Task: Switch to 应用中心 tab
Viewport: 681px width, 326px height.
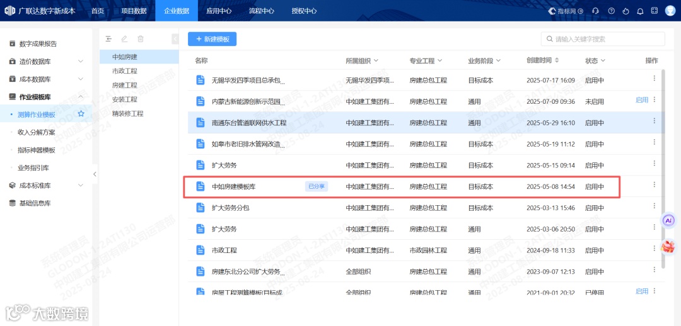Action: coord(219,11)
